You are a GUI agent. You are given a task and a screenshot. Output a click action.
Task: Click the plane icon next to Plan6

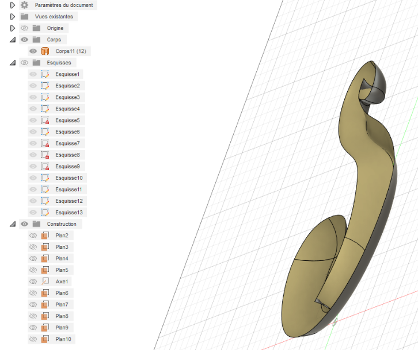click(45, 293)
